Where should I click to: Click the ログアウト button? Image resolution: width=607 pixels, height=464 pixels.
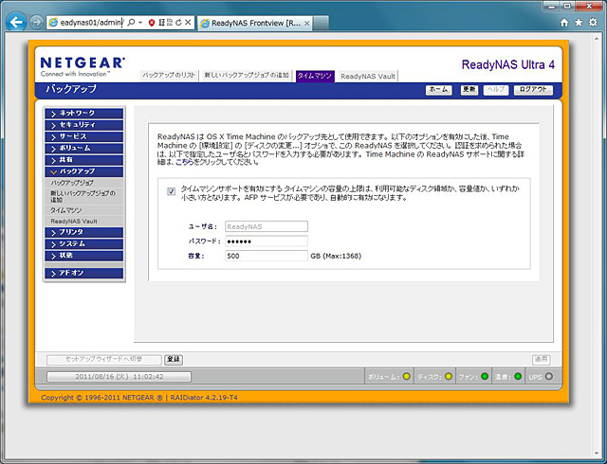pyautogui.click(x=532, y=89)
